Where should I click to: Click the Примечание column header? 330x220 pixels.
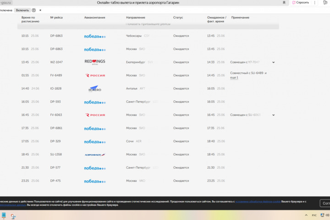click(240, 17)
